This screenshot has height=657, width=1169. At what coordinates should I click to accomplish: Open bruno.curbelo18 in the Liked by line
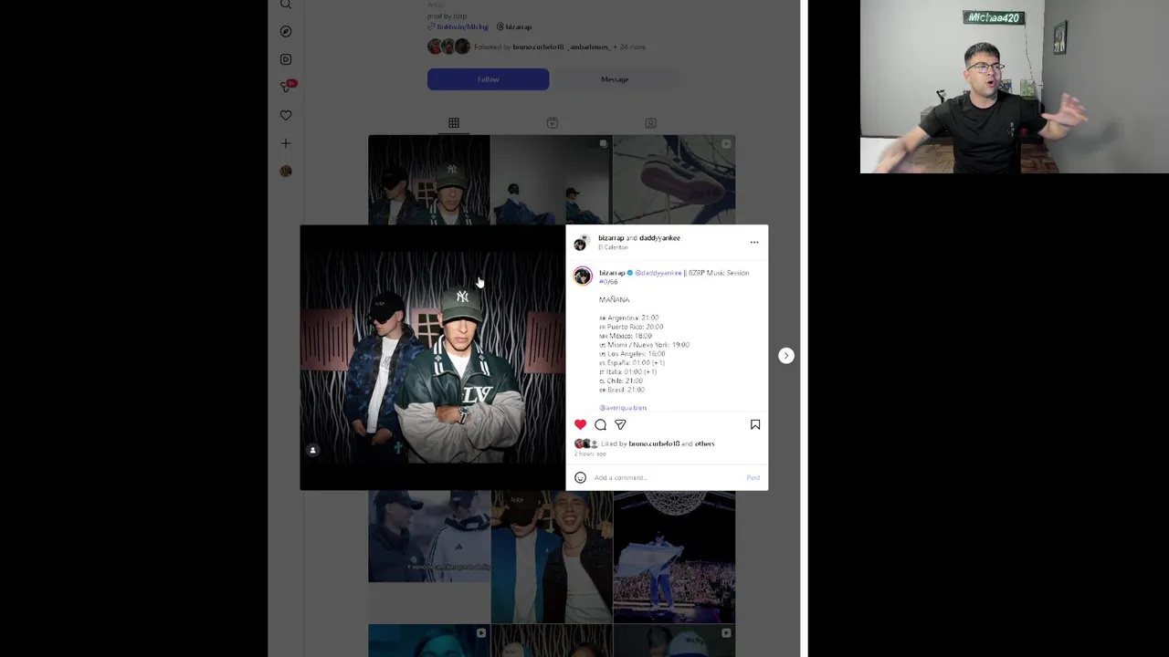coord(654,443)
